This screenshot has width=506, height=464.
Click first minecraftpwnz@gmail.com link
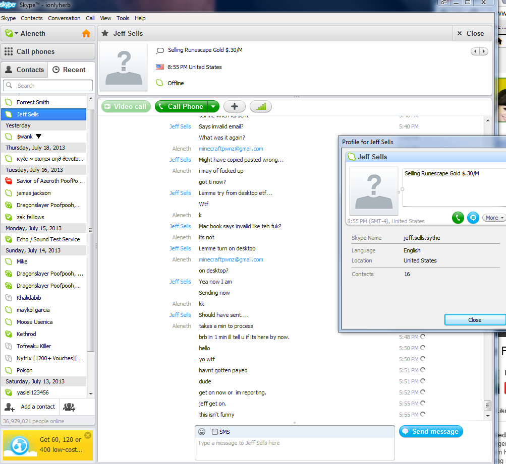coord(231,149)
